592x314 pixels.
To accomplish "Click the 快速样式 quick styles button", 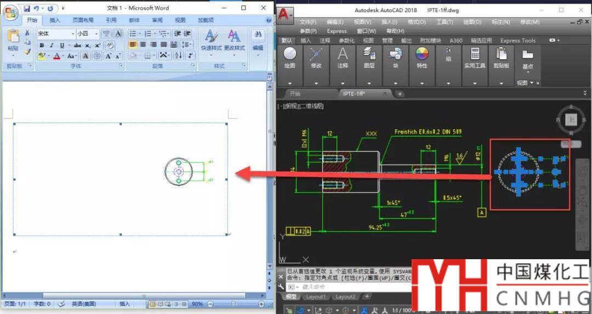I will 211,41.
